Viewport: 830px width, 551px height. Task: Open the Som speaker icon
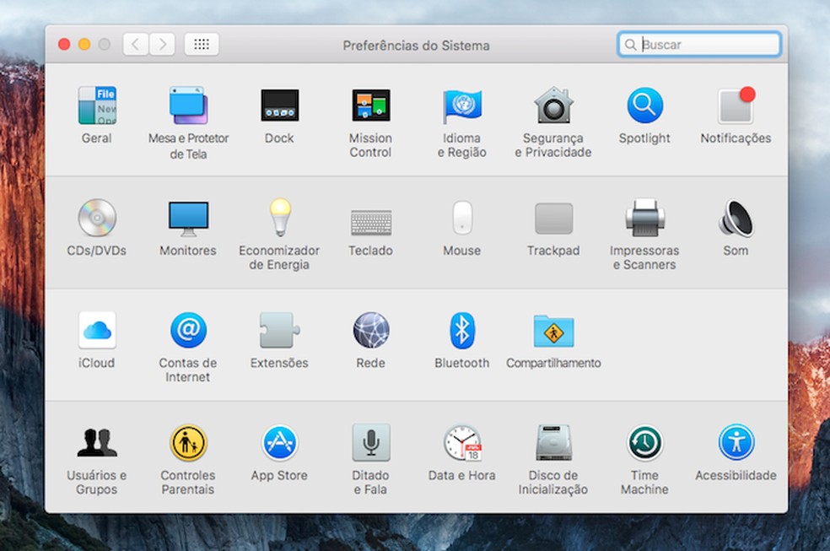click(736, 219)
